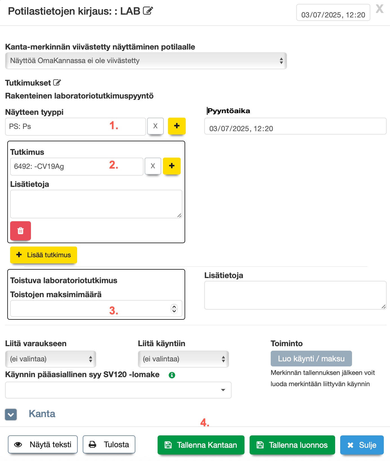This screenshot has width=390, height=461.
Task: Click the Lisää tutkimus button
Action: point(44,255)
